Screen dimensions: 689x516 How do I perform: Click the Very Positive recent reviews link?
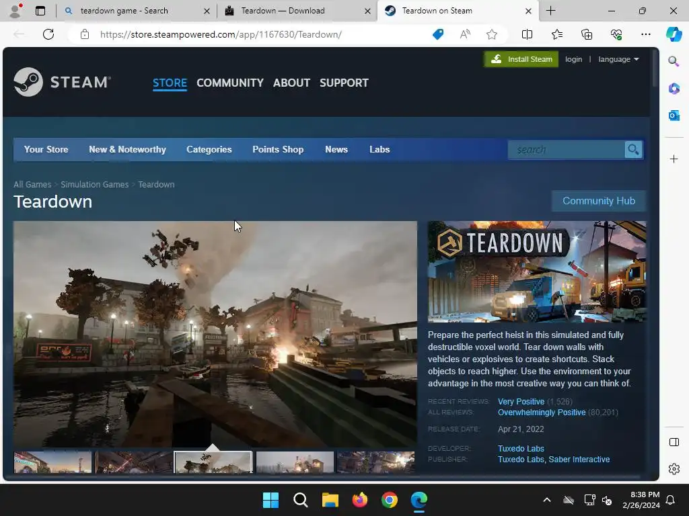pos(521,402)
